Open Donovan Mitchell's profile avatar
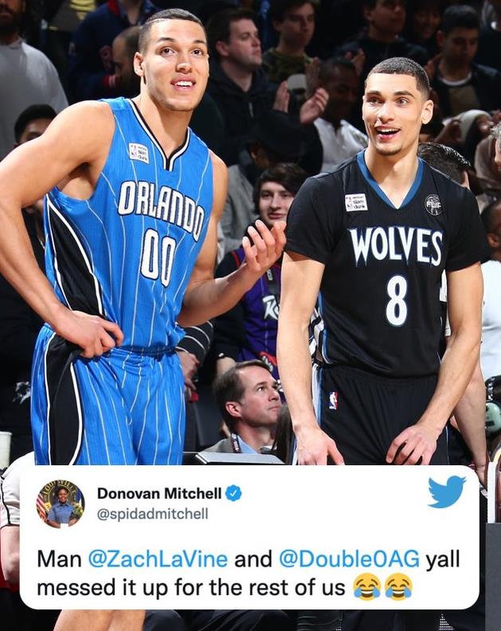501x631 pixels. [61, 503]
